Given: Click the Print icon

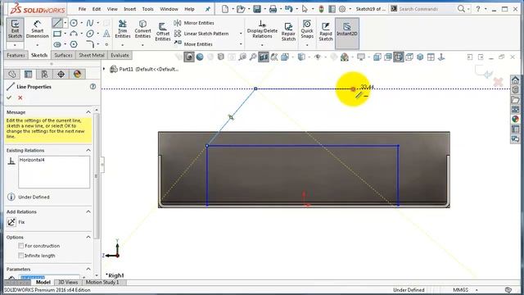Looking at the screenshot, I should pyautogui.click(x=273, y=9).
